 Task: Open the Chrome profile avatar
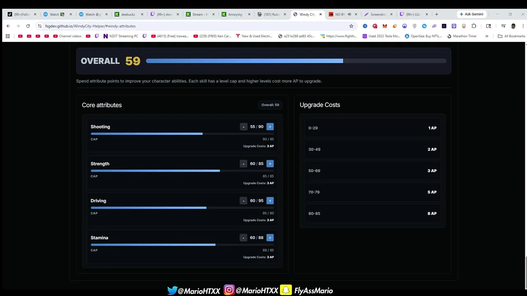[513, 26]
